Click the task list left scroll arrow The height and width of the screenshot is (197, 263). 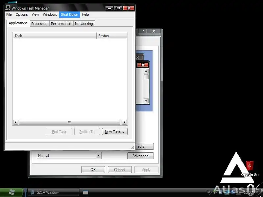(x=15, y=122)
